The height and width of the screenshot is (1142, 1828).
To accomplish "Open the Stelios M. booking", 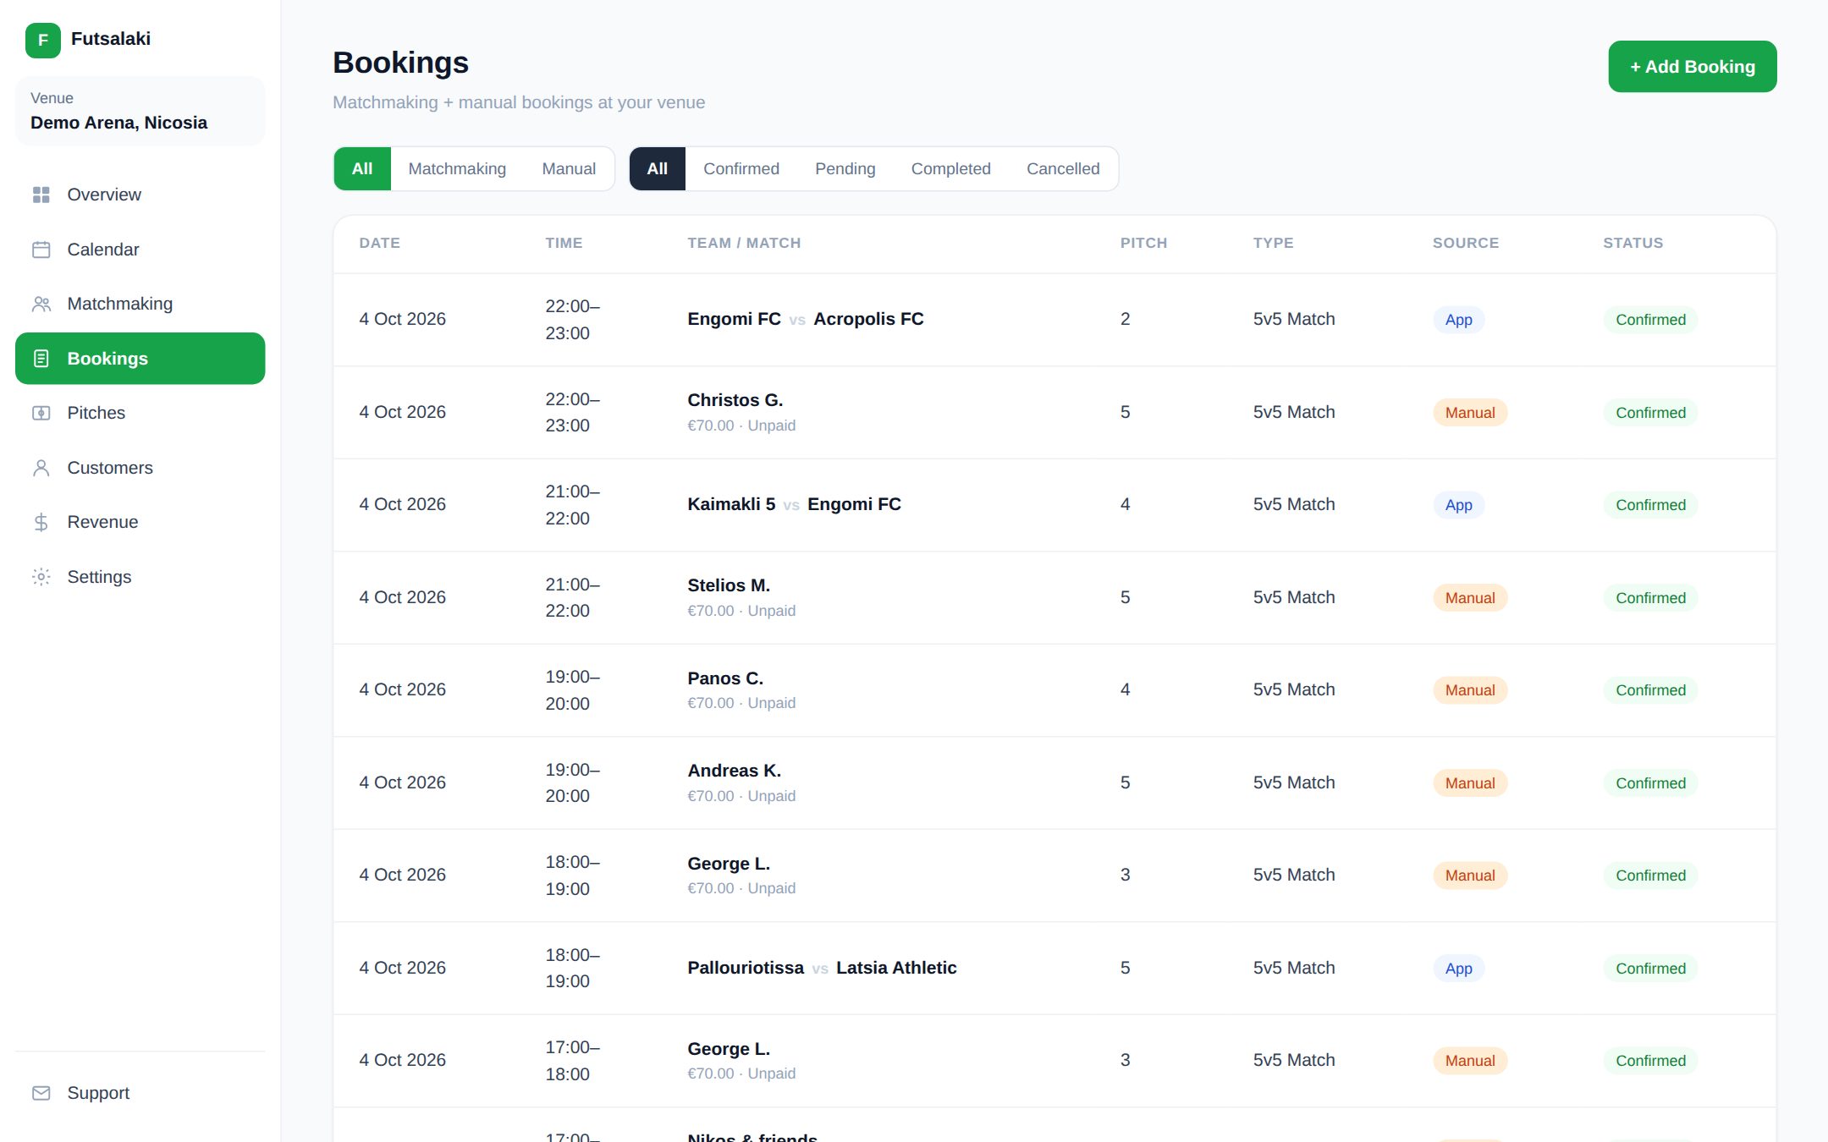I will (1054, 598).
